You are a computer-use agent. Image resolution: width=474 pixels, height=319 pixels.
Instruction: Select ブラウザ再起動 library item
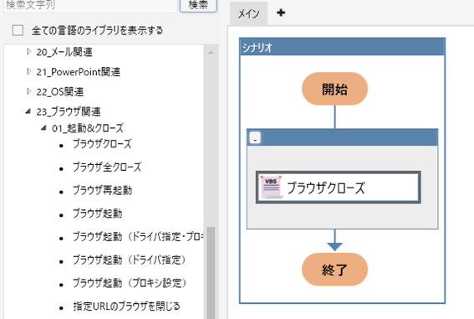pos(102,190)
